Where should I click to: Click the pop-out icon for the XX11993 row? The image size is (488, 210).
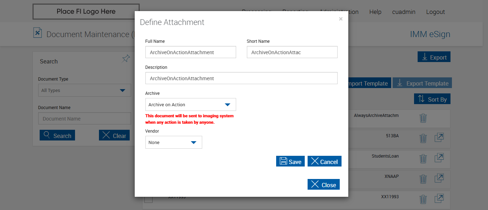[439, 199]
